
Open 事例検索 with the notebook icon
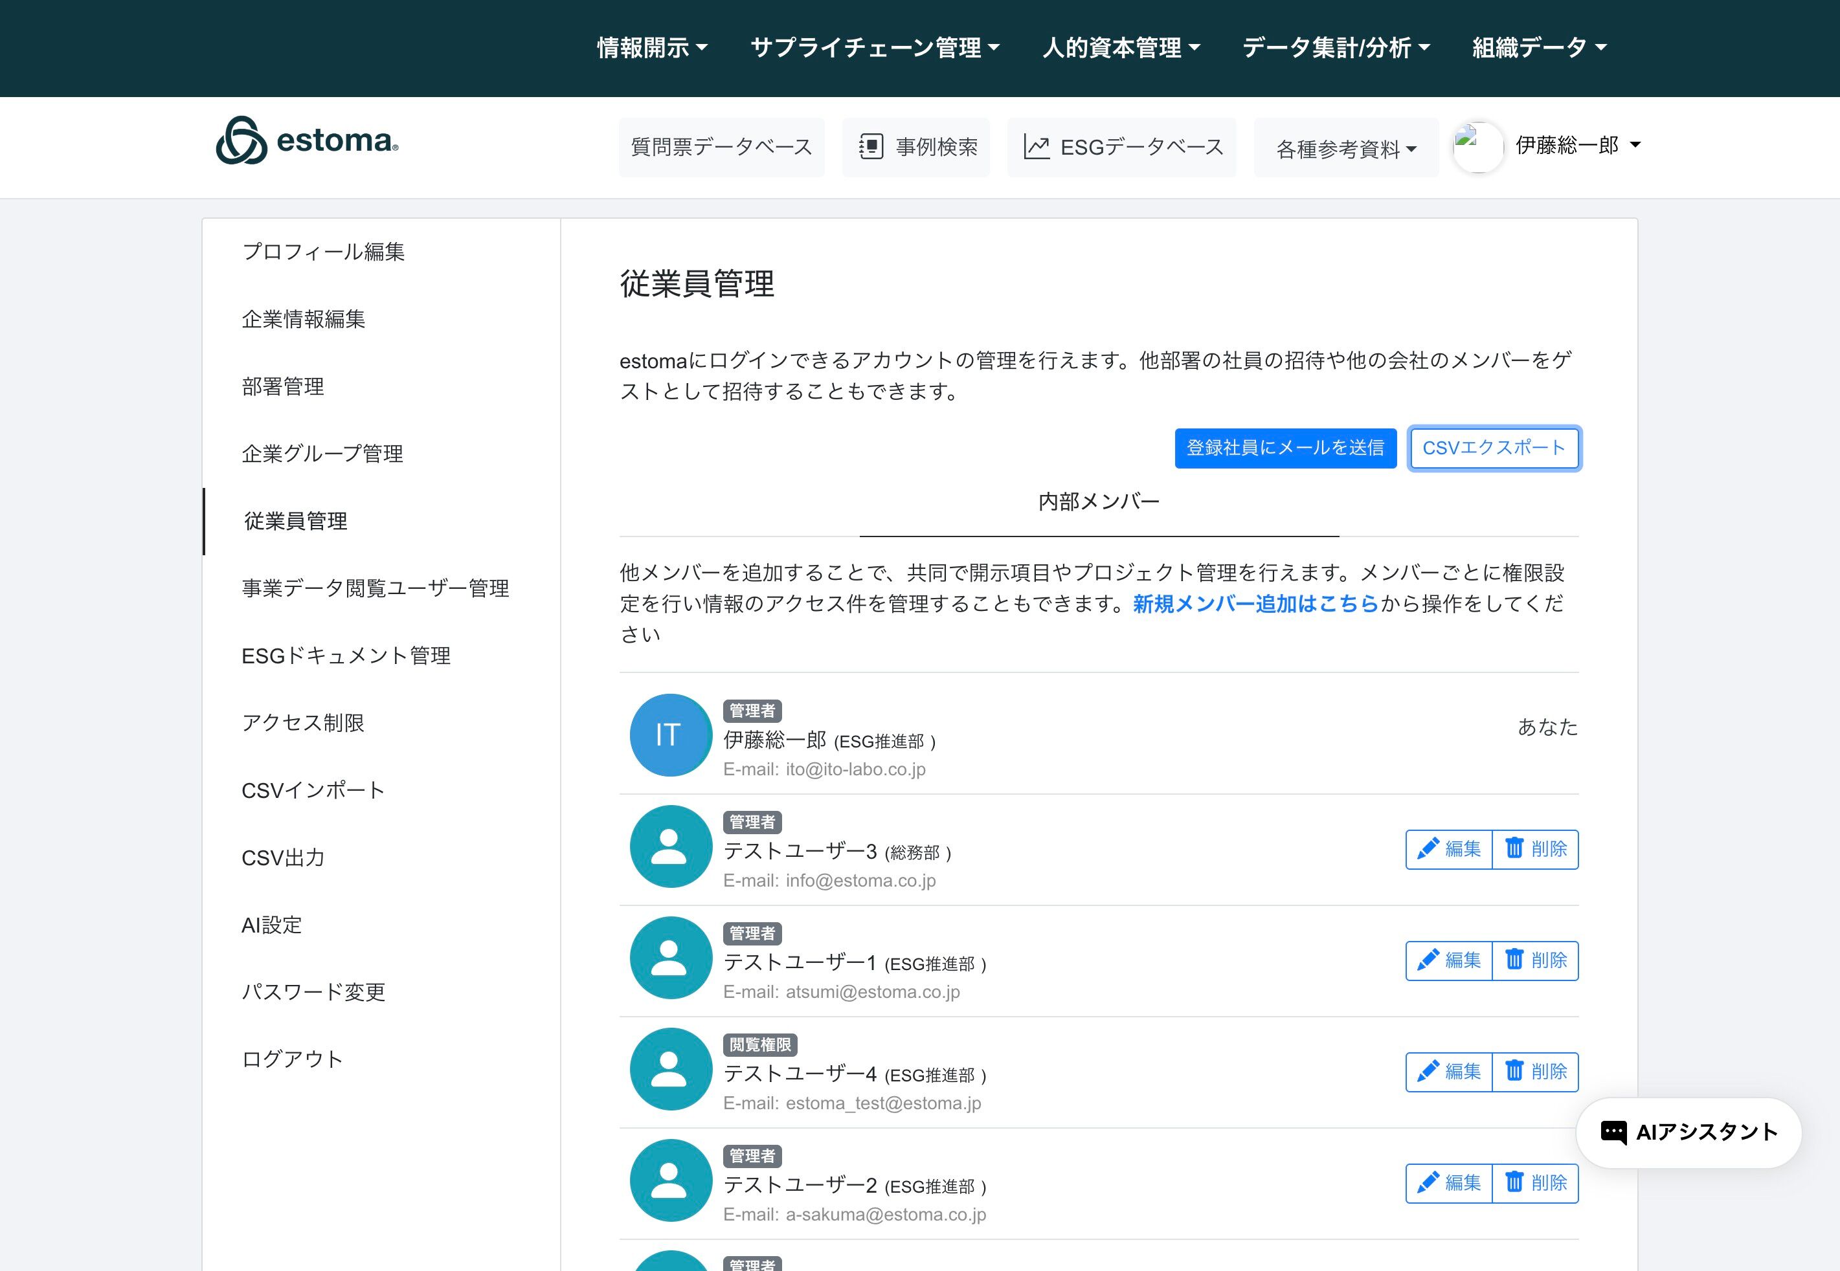click(916, 148)
